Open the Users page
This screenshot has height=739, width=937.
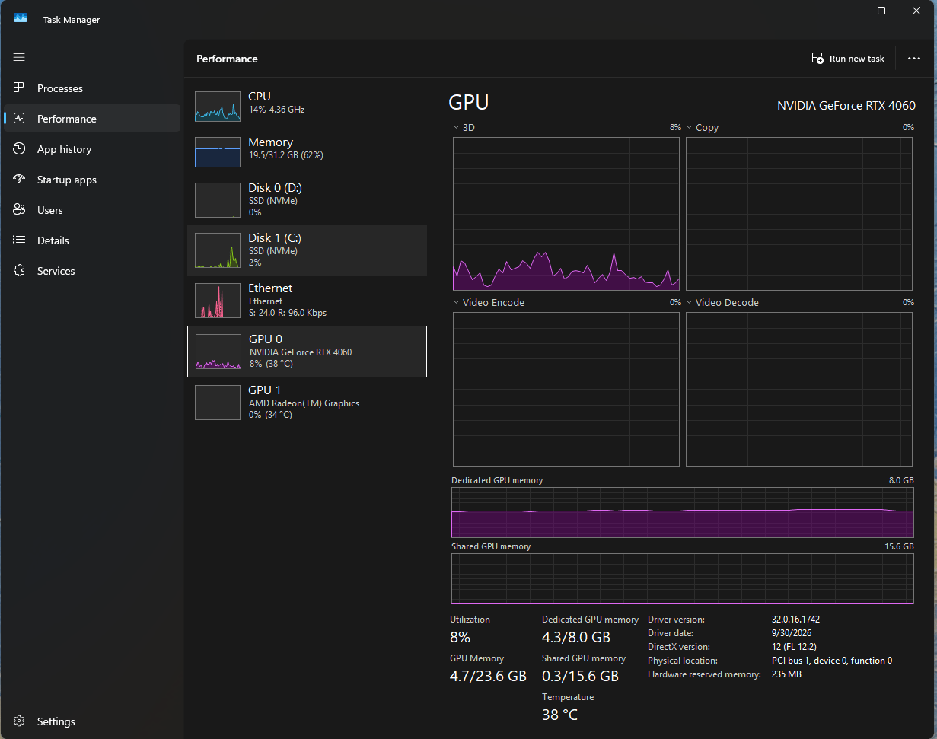pos(50,210)
